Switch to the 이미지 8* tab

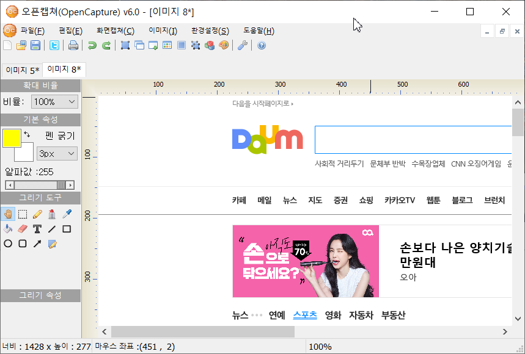pos(64,69)
